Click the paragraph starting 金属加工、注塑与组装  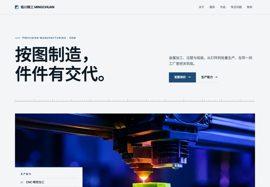pyautogui.click(x=210, y=61)
